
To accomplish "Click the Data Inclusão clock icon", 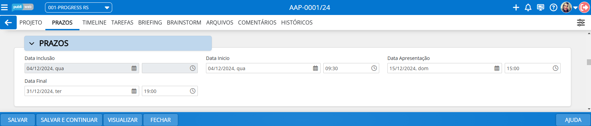I will tap(193, 68).
